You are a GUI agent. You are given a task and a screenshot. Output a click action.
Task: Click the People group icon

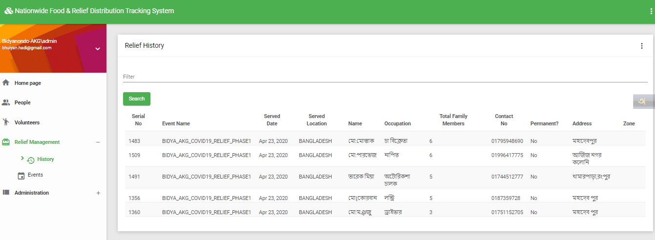[x=6, y=102]
